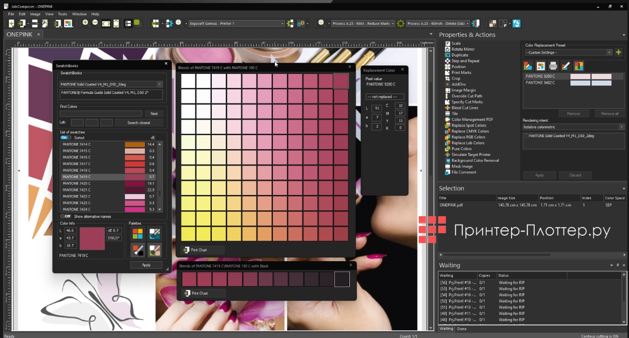Click the printer icon in Color Replacement
This screenshot has height=338, width=629.
[553, 66]
